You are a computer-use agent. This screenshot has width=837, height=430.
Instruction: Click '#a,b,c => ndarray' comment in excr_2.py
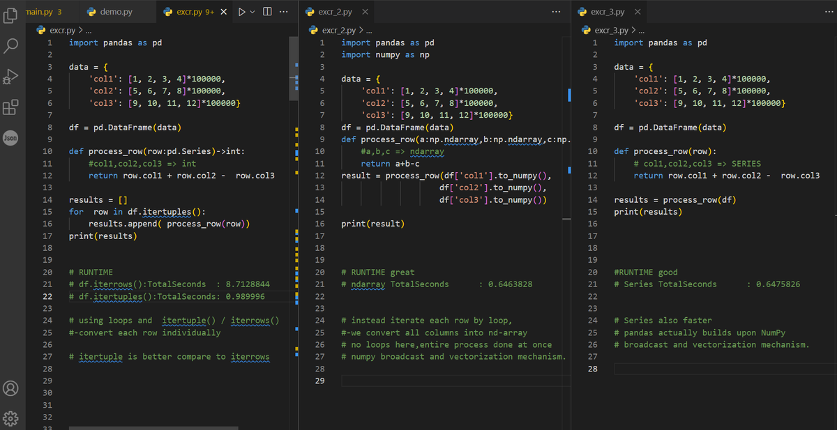point(402,151)
